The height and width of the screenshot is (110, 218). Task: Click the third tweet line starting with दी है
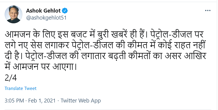point(105,56)
